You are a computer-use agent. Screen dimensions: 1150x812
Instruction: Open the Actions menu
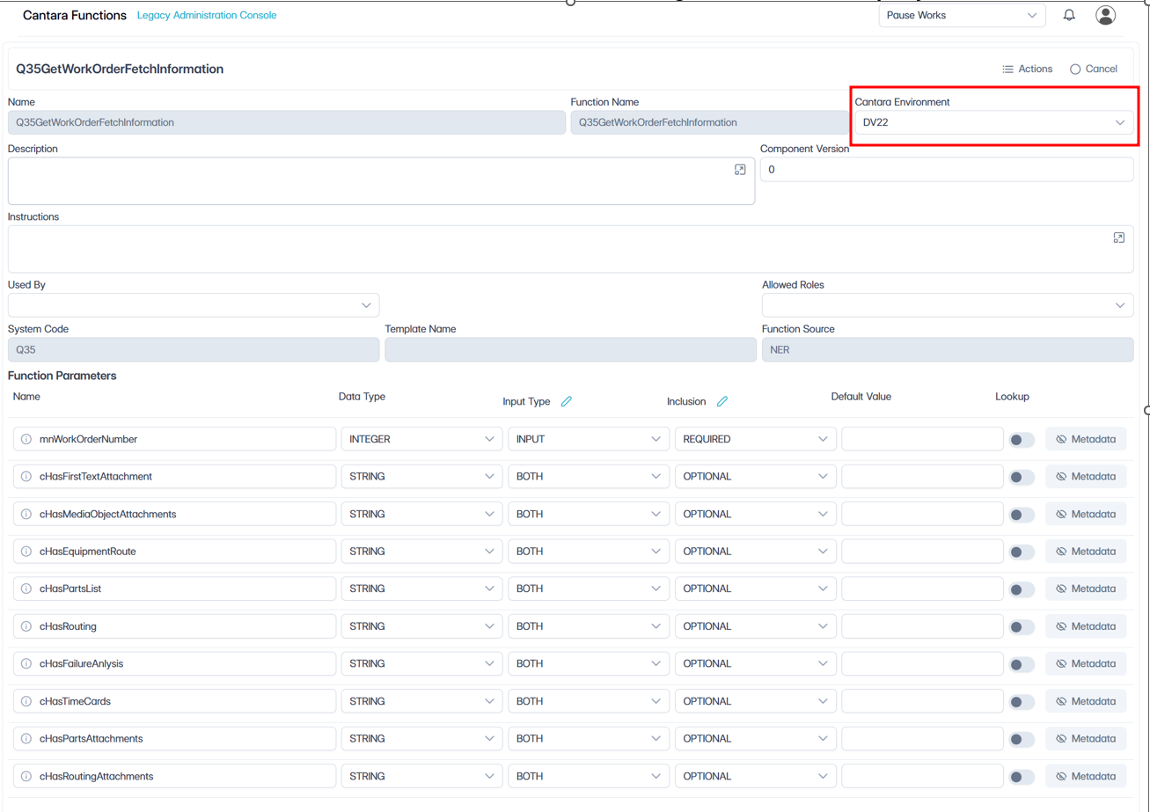tap(1027, 69)
